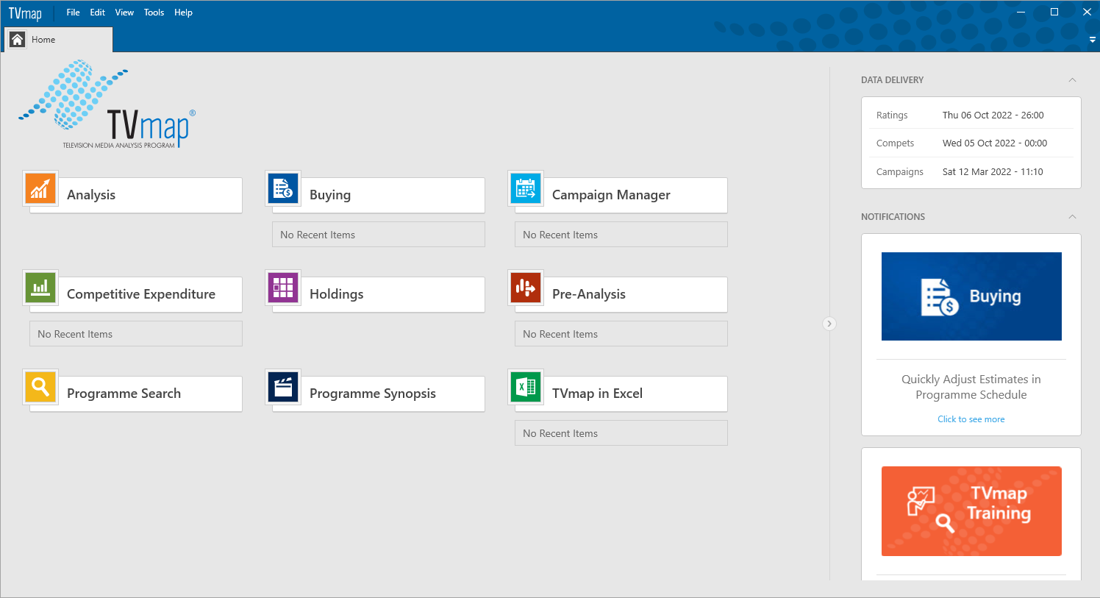Click the NOTIFICATIONS heading

[893, 217]
